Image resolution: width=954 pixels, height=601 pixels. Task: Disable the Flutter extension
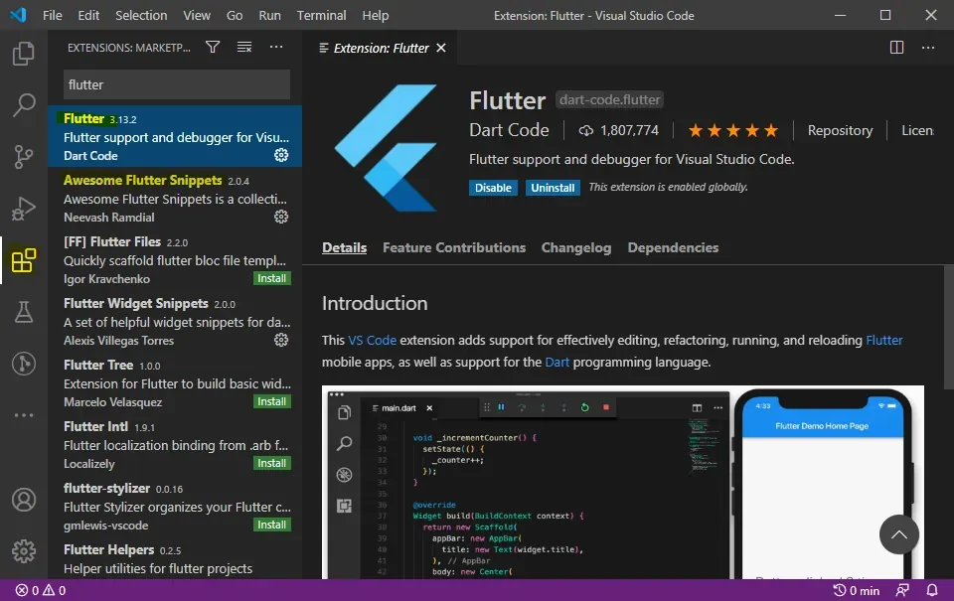[x=493, y=188]
